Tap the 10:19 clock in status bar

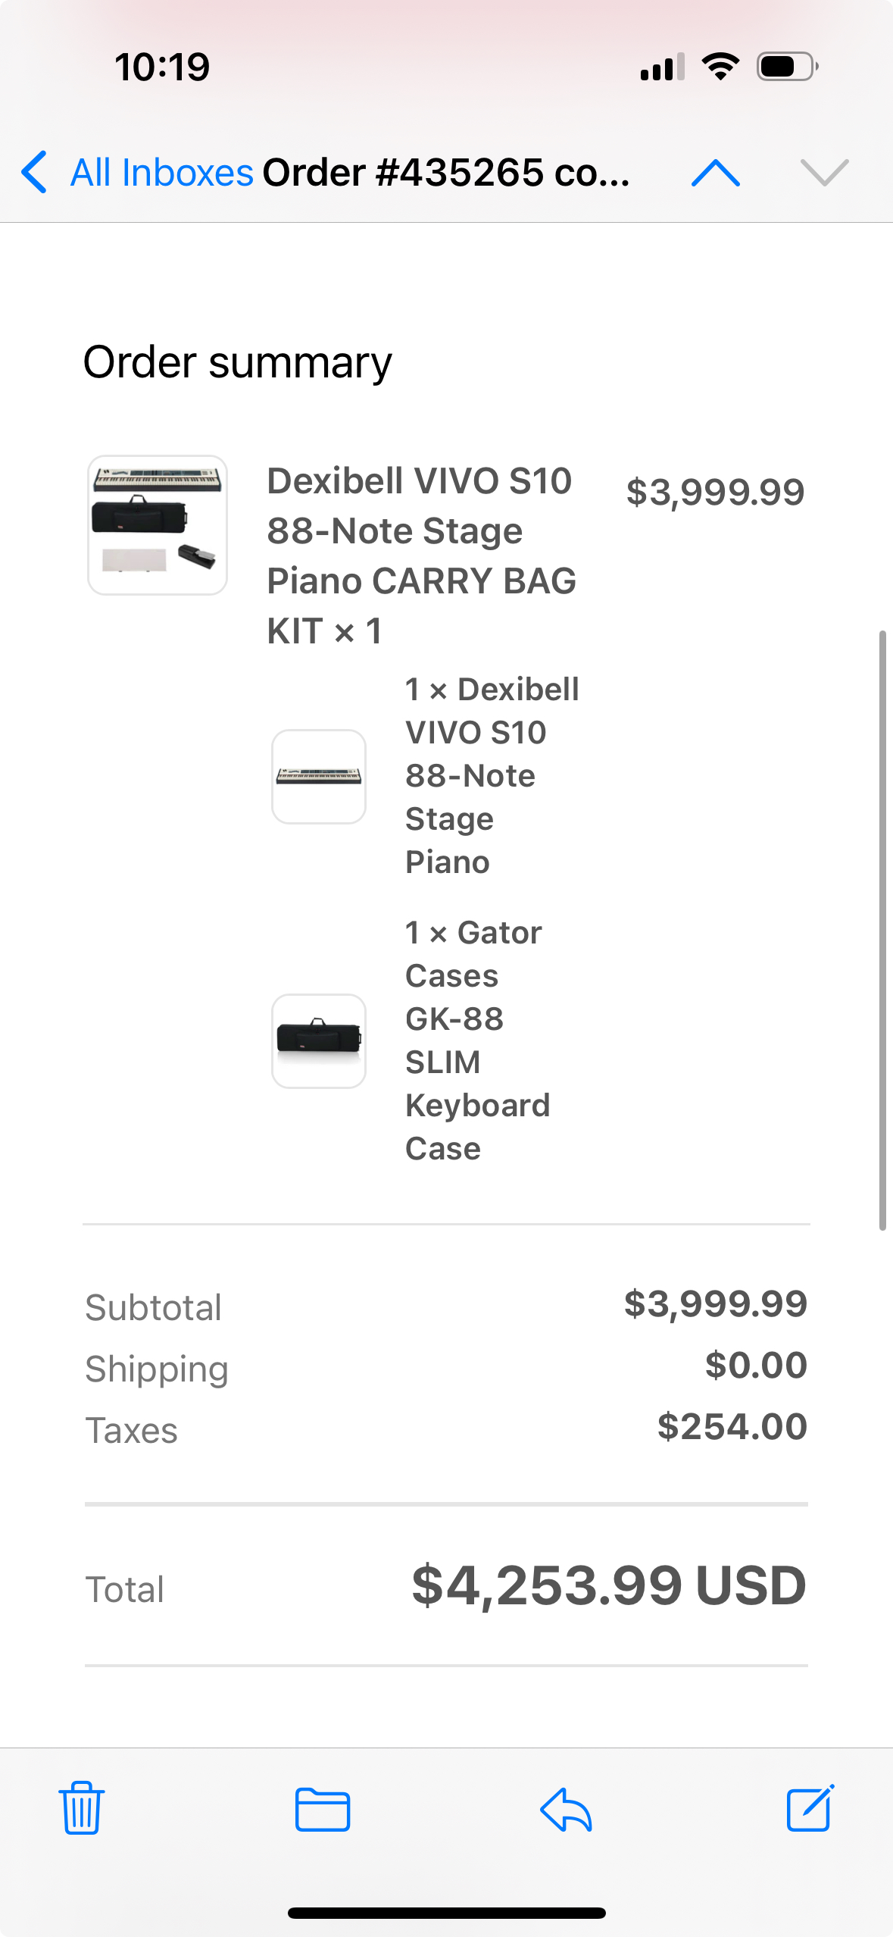(162, 67)
